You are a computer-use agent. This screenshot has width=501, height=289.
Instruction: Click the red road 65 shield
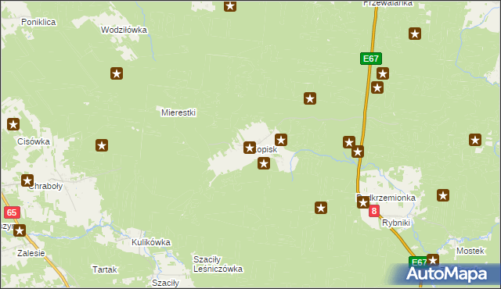[x=12, y=212]
